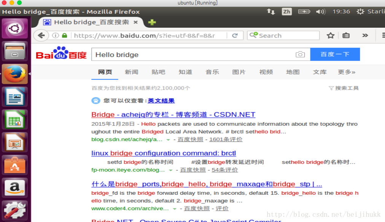The image size is (385, 222).
Task: Expand the arrow after fp-moon.iteye.com/blog
Action: 171,170
